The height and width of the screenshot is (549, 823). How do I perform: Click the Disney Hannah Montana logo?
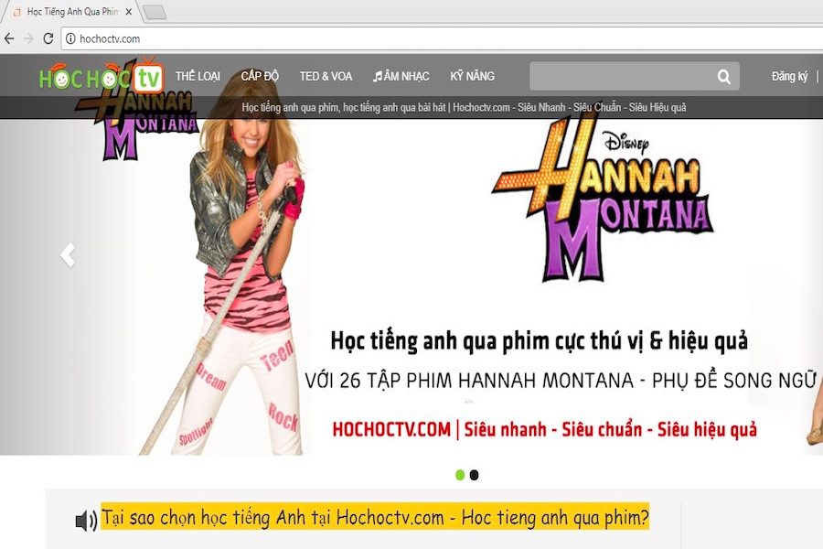click(x=603, y=199)
